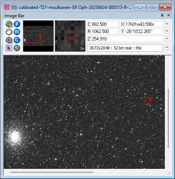
Task: Click the blue G mode icon
Action: [17, 40]
